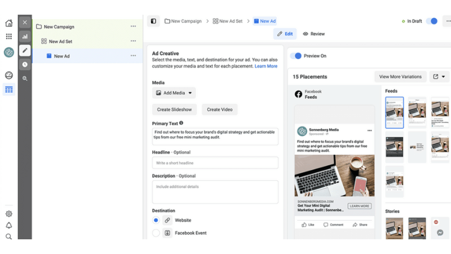Screen dimensions: 451x254
Task: Select the Website destination radio button
Action: pyautogui.click(x=156, y=220)
